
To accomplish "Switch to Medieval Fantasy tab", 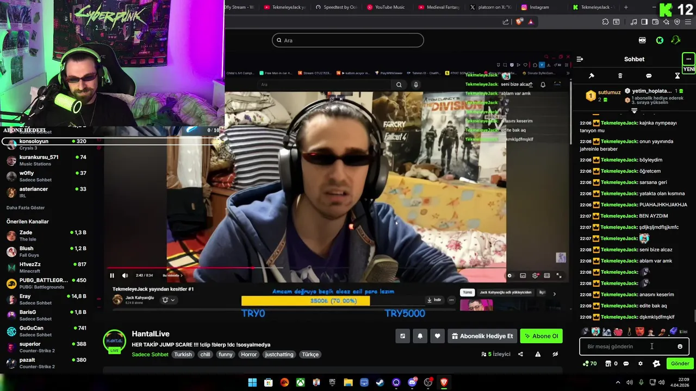I will click(439, 7).
